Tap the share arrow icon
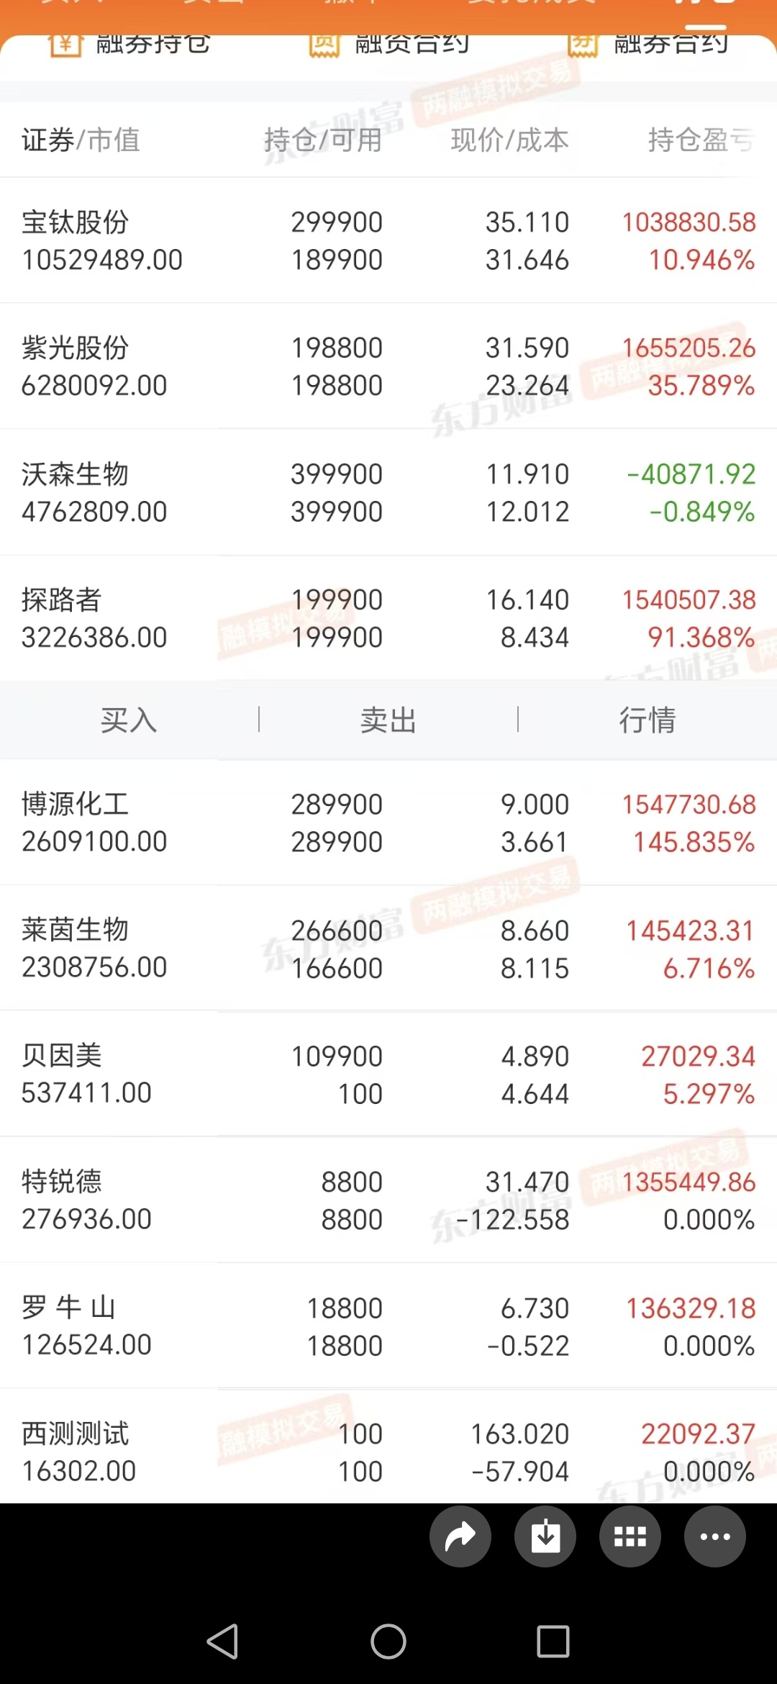777x1684 pixels. point(460,1536)
